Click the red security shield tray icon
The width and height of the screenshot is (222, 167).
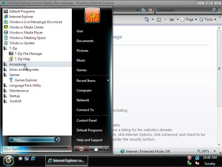point(190,158)
